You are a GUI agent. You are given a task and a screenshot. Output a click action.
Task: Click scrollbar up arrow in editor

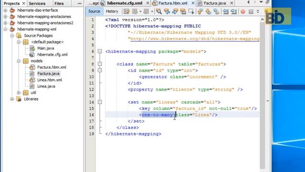point(262,20)
